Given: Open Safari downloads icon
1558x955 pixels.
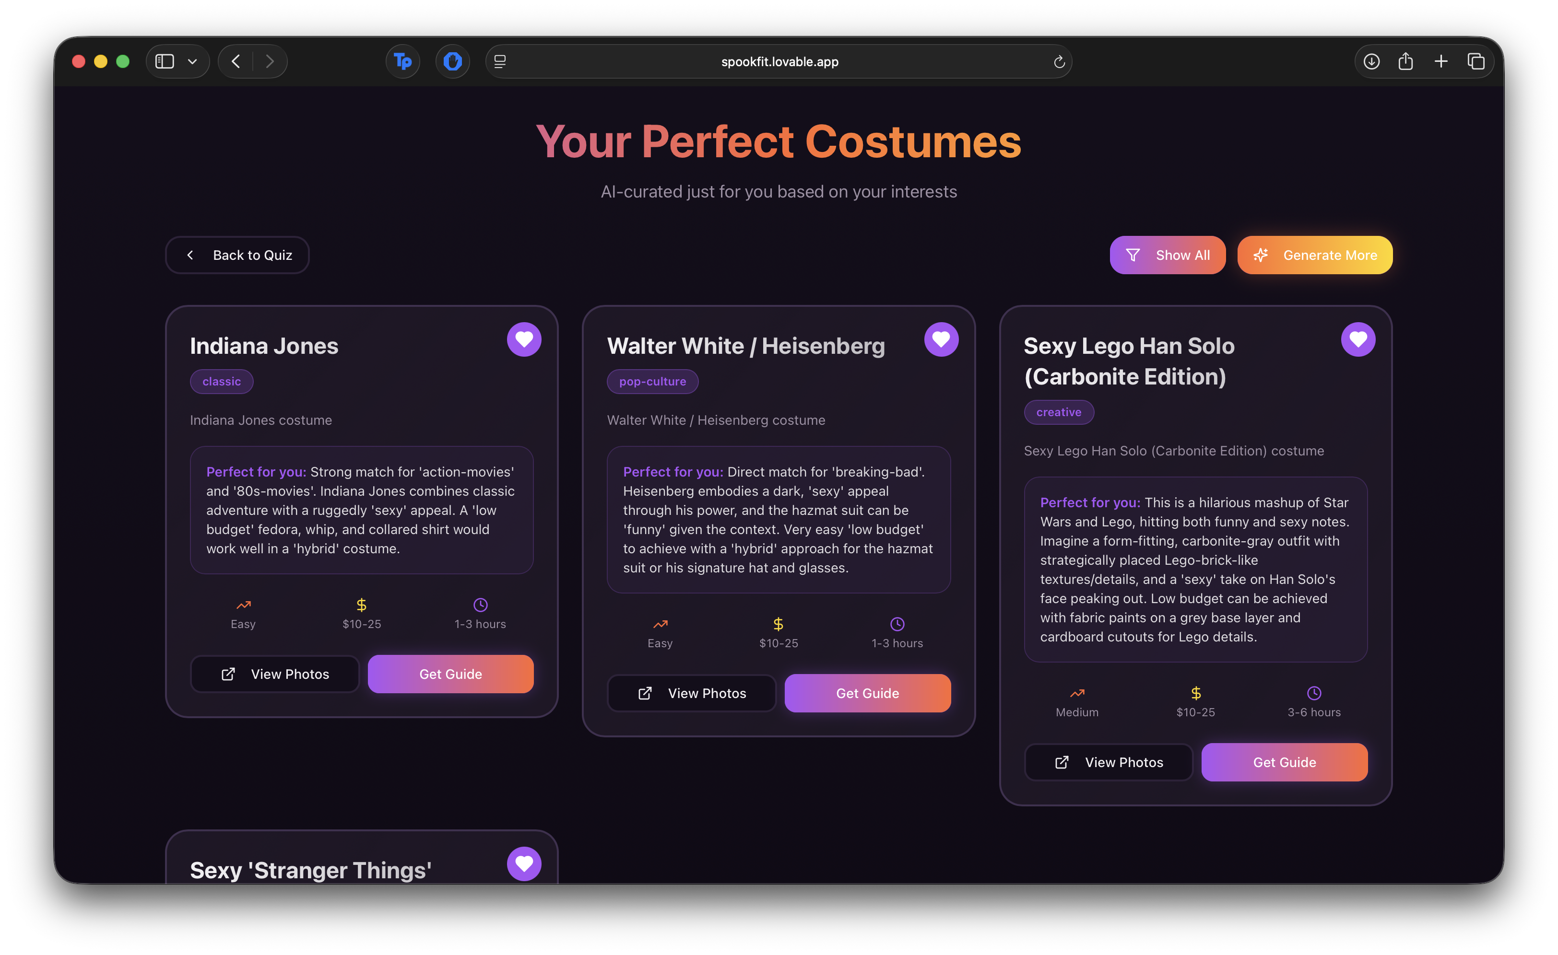Looking at the screenshot, I should [x=1371, y=61].
